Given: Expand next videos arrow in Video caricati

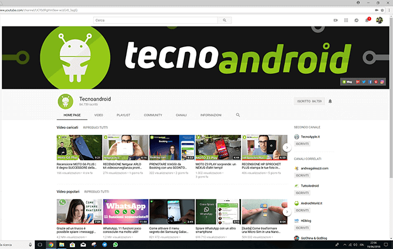Looking at the screenshot, I should (287, 148).
